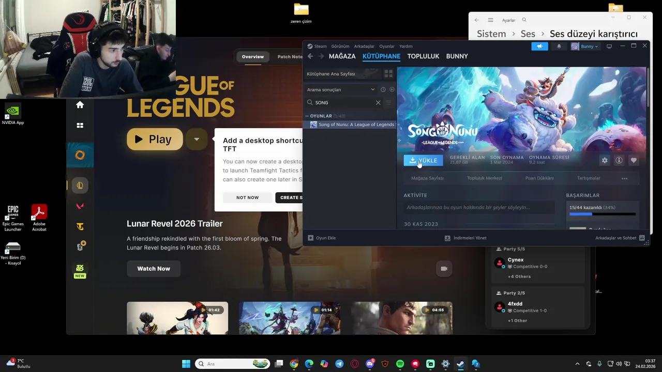Screen dimensions: 662x372
Task: Open the Settings window hamburger menu
Action: click(490, 20)
